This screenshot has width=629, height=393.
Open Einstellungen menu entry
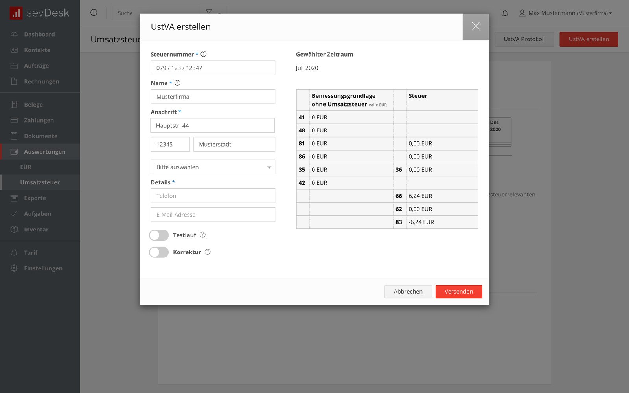tap(43, 268)
